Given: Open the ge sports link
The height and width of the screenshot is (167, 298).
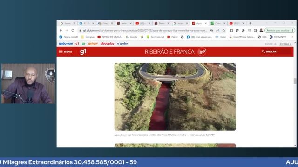Looking at the screenshot, I should 83,44.
